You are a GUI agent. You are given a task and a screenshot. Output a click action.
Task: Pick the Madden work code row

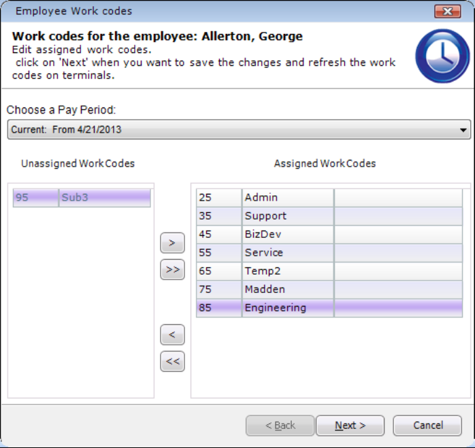[287, 290]
